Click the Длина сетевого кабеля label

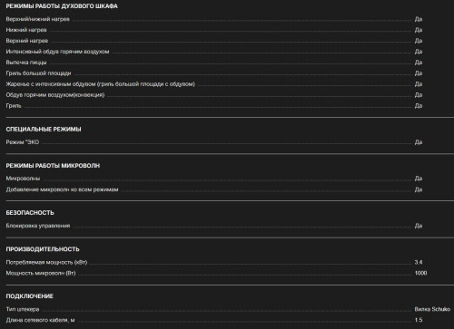(x=41, y=320)
